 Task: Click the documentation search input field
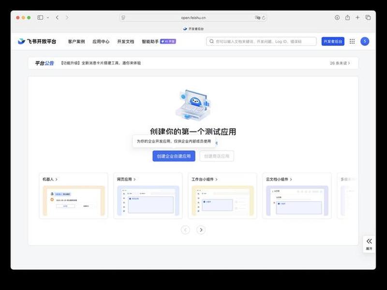point(261,42)
